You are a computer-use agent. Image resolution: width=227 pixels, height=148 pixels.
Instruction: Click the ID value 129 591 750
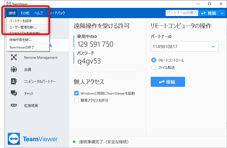[x=95, y=44]
